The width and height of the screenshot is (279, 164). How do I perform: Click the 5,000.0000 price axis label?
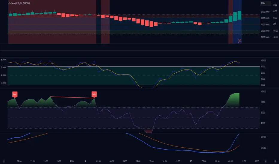(265, 37)
